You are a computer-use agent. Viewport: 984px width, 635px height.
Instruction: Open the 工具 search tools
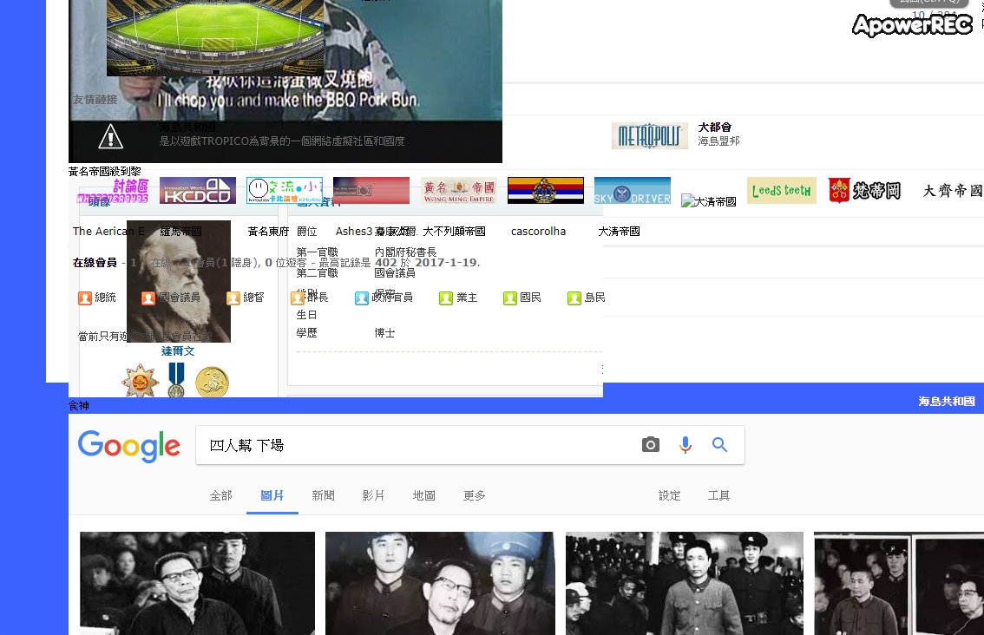click(x=719, y=495)
